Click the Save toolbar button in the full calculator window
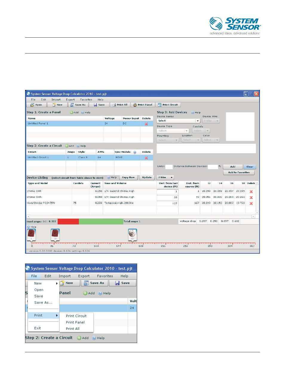Screen dimensions: 285x369 coord(99,105)
